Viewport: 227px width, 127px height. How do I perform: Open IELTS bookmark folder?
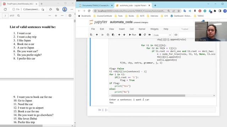tap(140, 16)
